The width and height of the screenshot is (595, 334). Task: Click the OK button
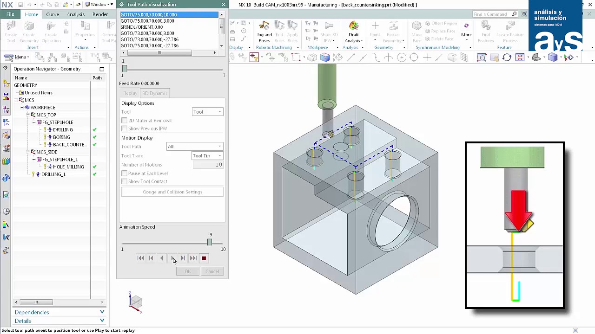point(188,271)
